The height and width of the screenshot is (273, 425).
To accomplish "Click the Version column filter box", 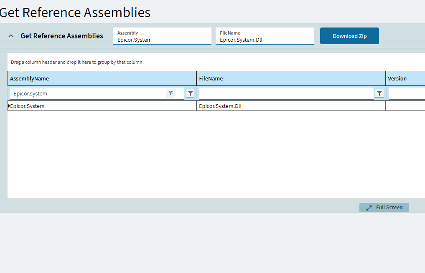I will point(407,93).
